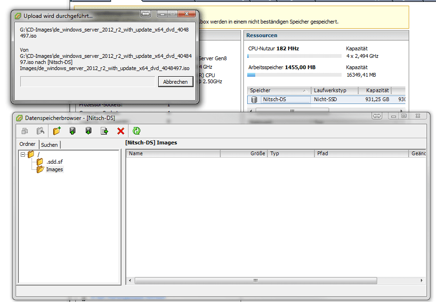Select the .sdd.sf folder

55,162
